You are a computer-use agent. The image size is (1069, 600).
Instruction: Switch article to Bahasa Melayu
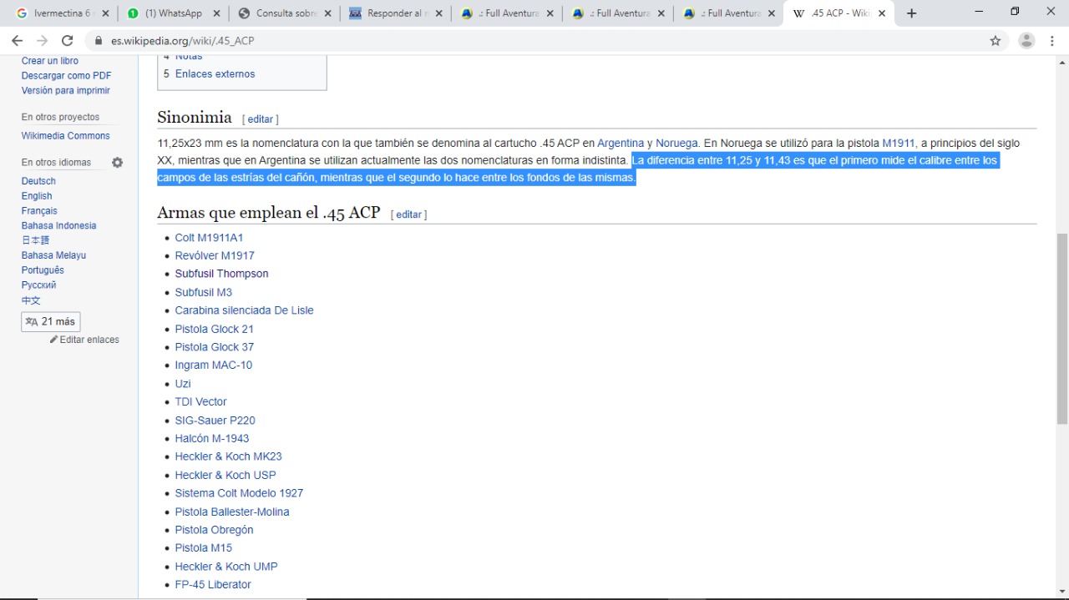[x=53, y=255]
